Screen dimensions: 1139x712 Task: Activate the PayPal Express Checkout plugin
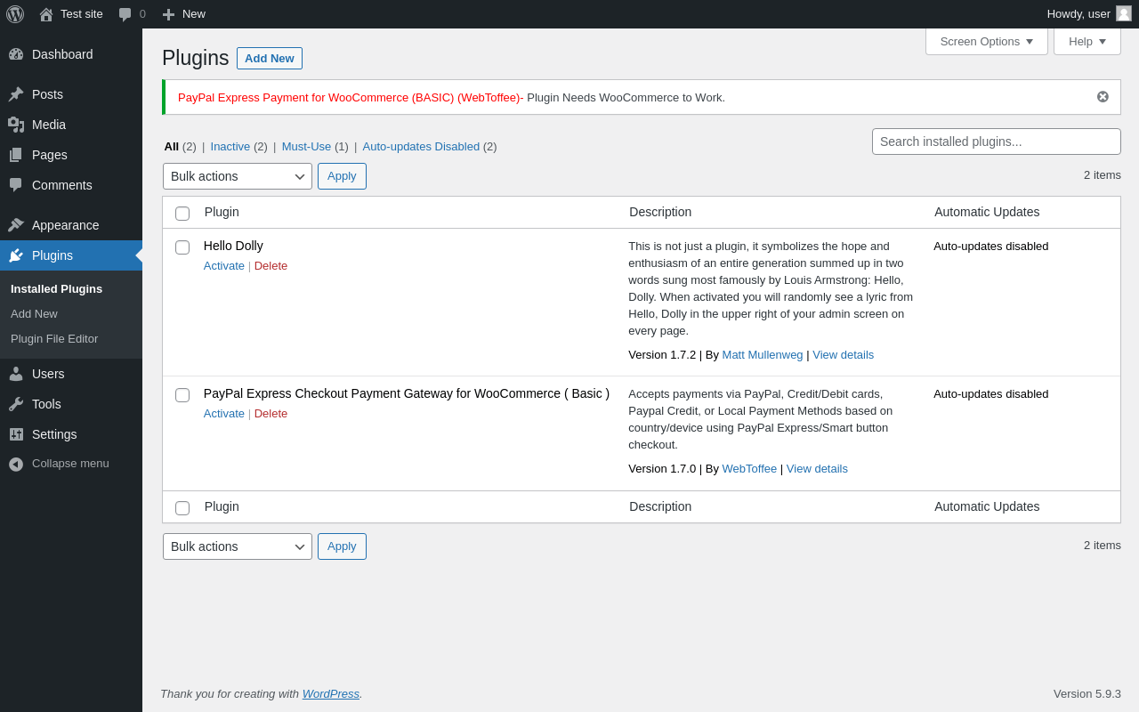pyautogui.click(x=224, y=414)
